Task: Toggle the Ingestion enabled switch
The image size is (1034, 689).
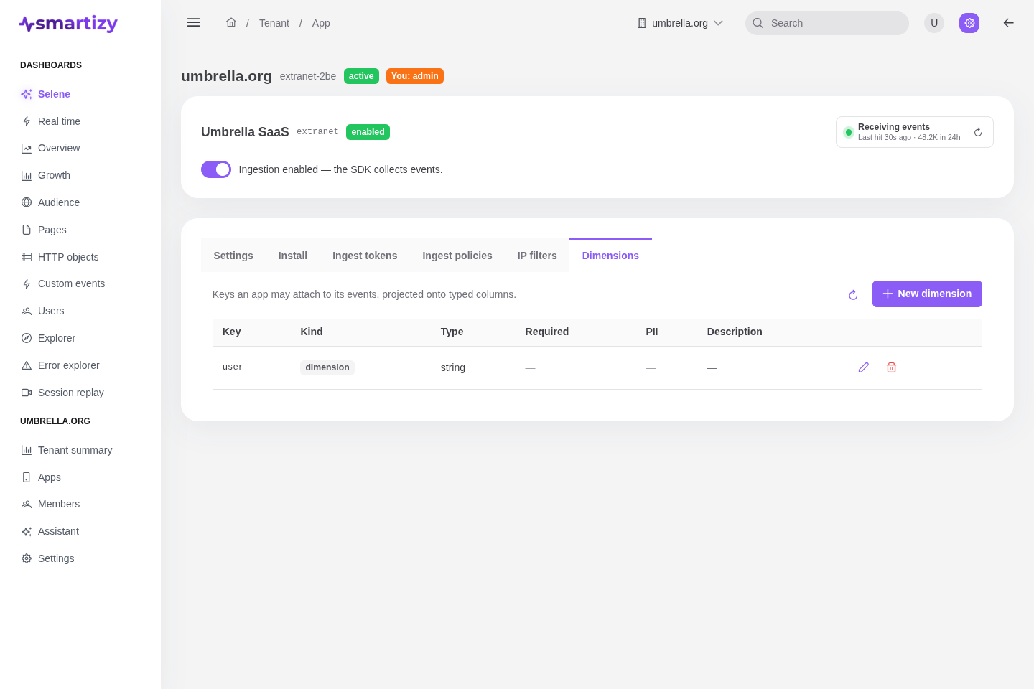Action: [x=216, y=169]
